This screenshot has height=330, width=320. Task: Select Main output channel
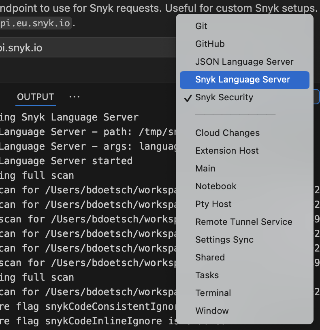pyautogui.click(x=205, y=168)
